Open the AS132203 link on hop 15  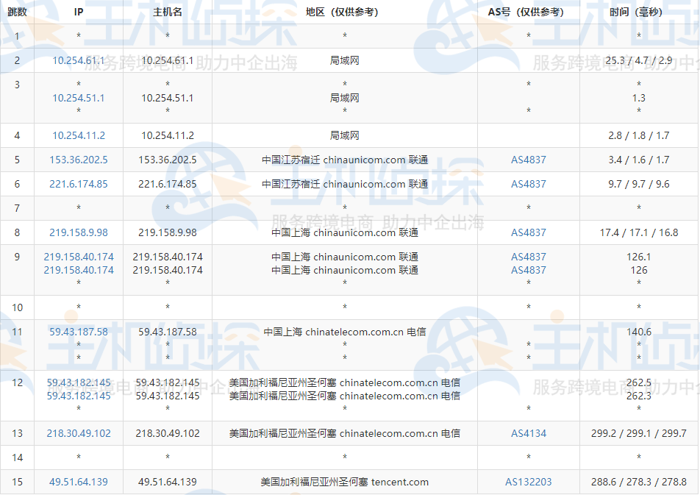[527, 482]
